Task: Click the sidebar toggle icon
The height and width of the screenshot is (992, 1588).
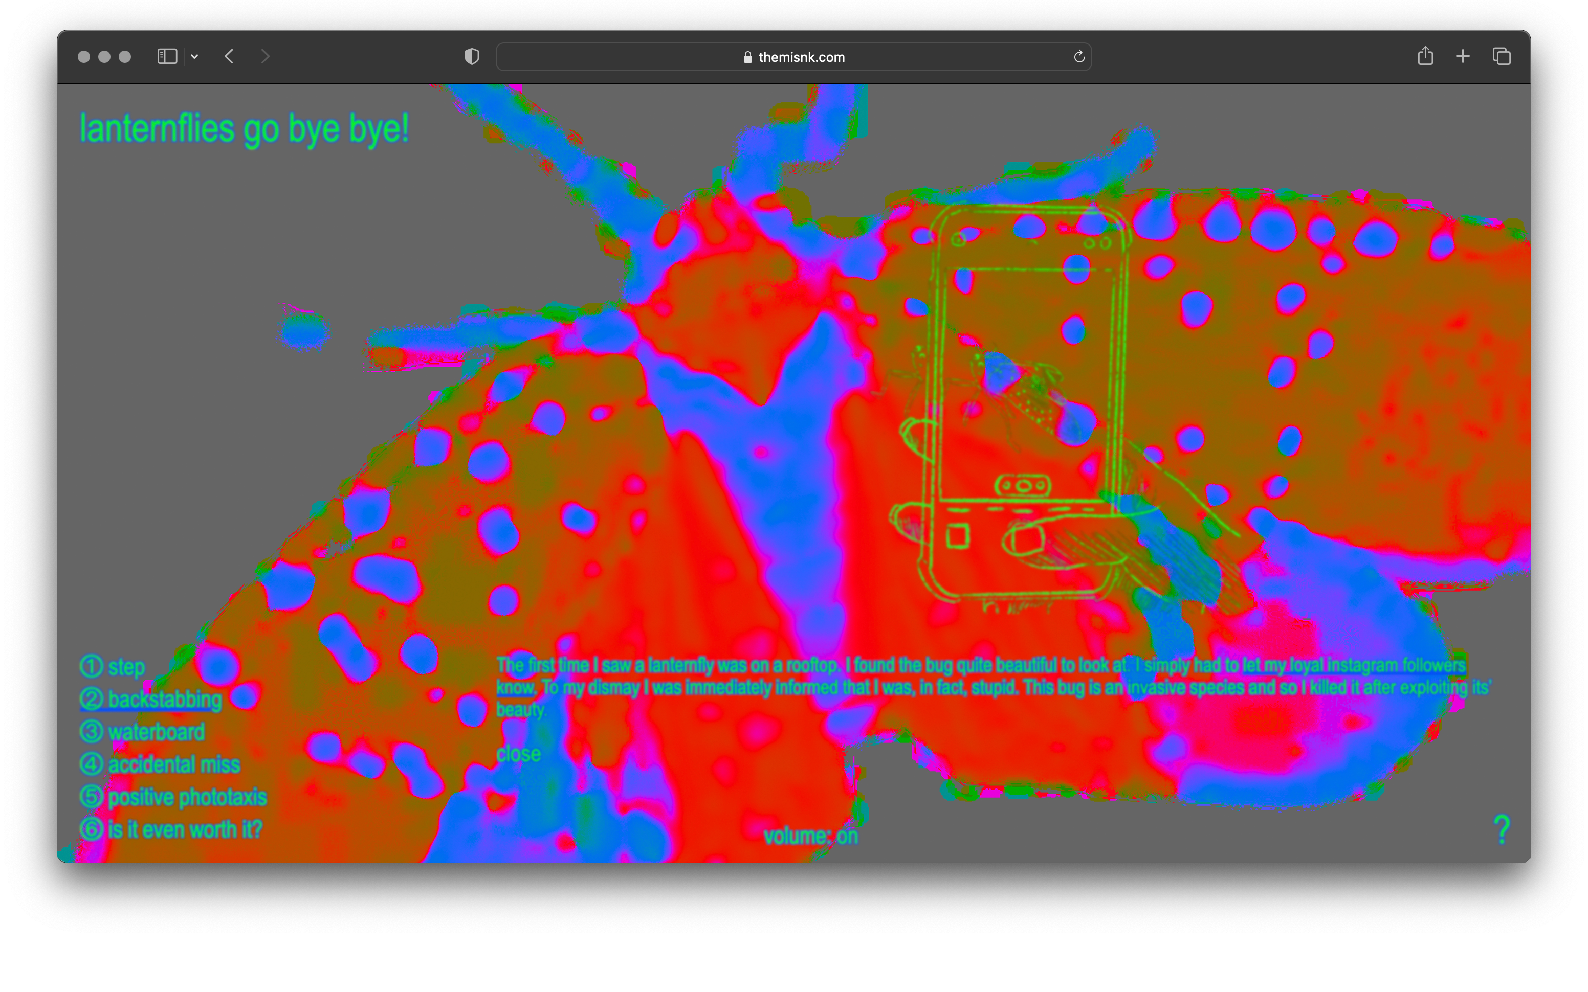Action: point(167,56)
